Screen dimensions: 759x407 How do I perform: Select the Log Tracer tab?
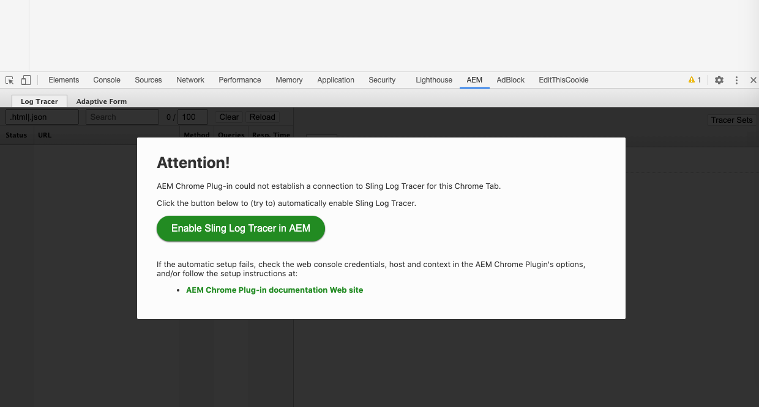click(39, 101)
